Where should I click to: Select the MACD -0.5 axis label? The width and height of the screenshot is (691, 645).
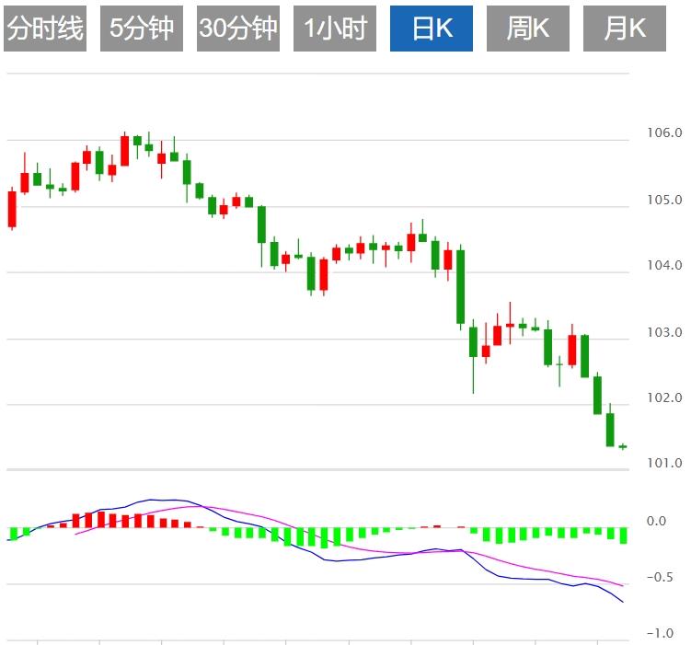tap(662, 578)
